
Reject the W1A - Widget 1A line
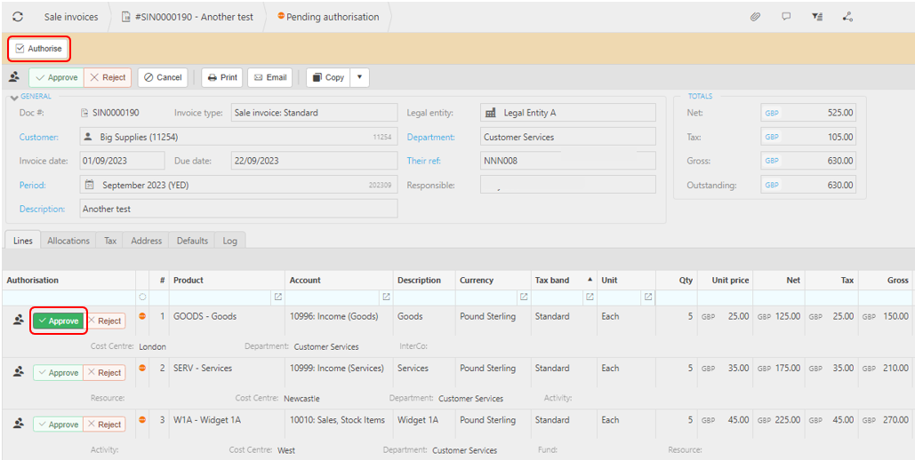coord(104,424)
